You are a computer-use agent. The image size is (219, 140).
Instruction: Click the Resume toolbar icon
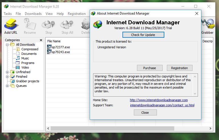click(x=30, y=24)
